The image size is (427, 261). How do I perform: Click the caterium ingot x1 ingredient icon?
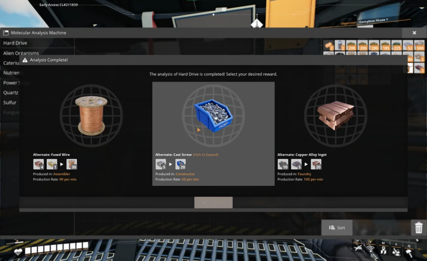(x=52, y=164)
